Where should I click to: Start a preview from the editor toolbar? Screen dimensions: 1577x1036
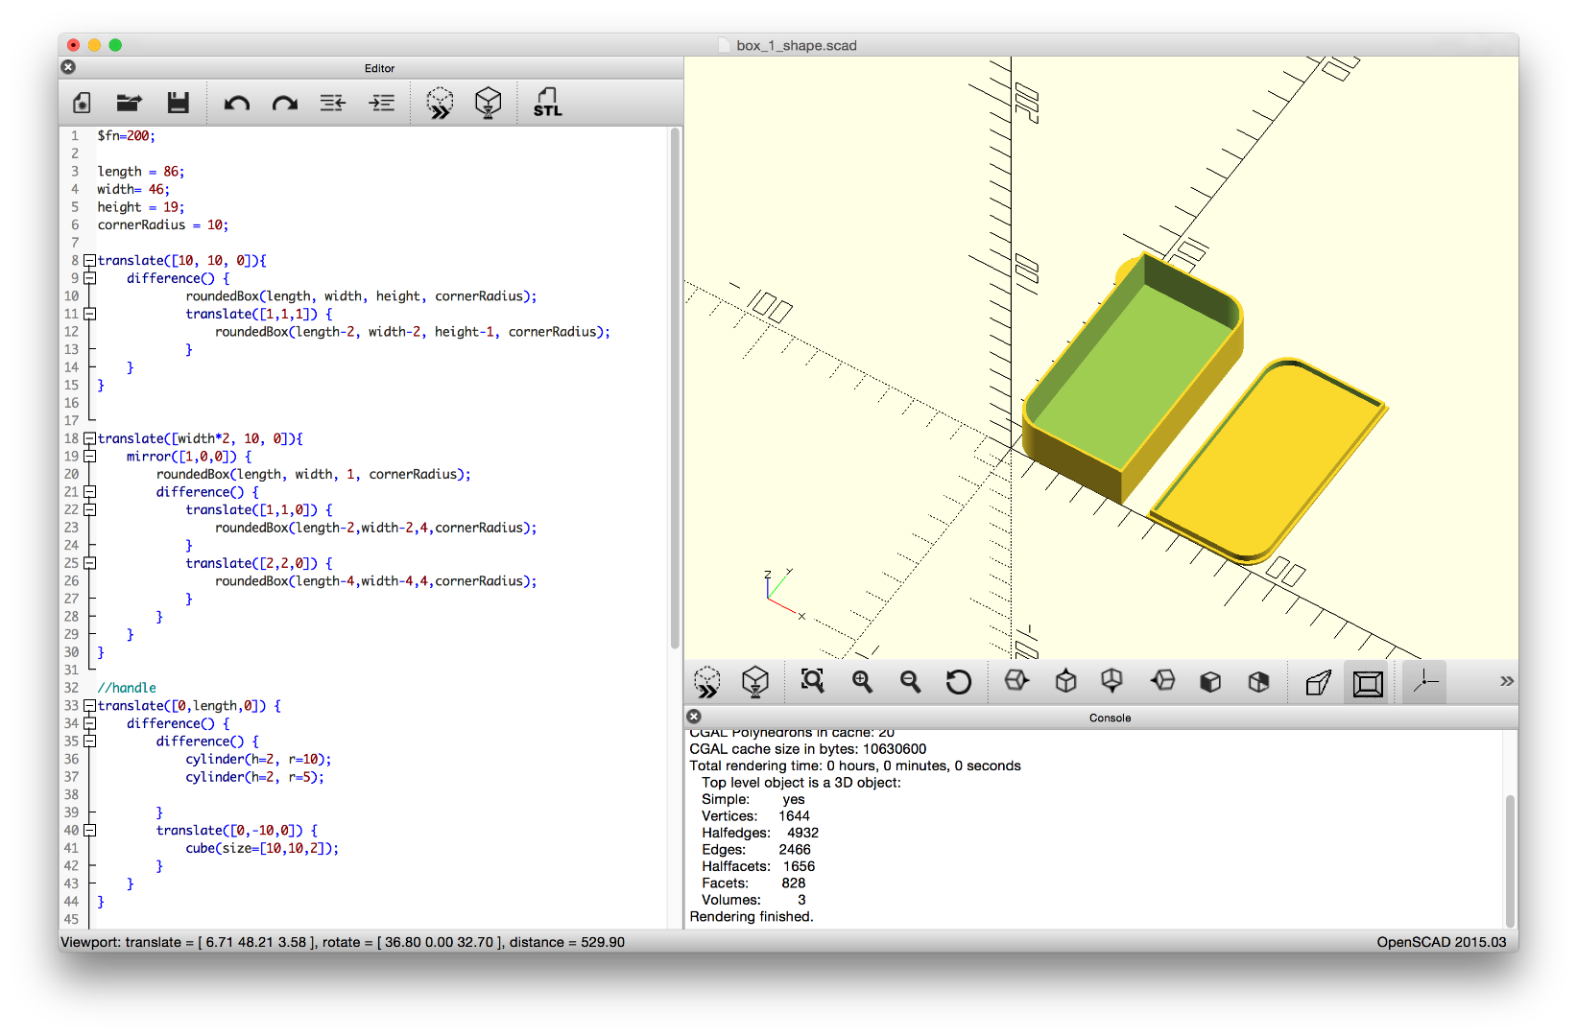439,103
